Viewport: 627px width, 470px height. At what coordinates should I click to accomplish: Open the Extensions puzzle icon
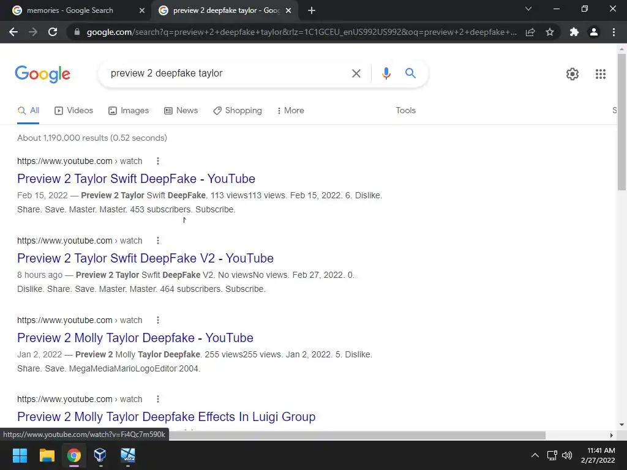point(574,32)
